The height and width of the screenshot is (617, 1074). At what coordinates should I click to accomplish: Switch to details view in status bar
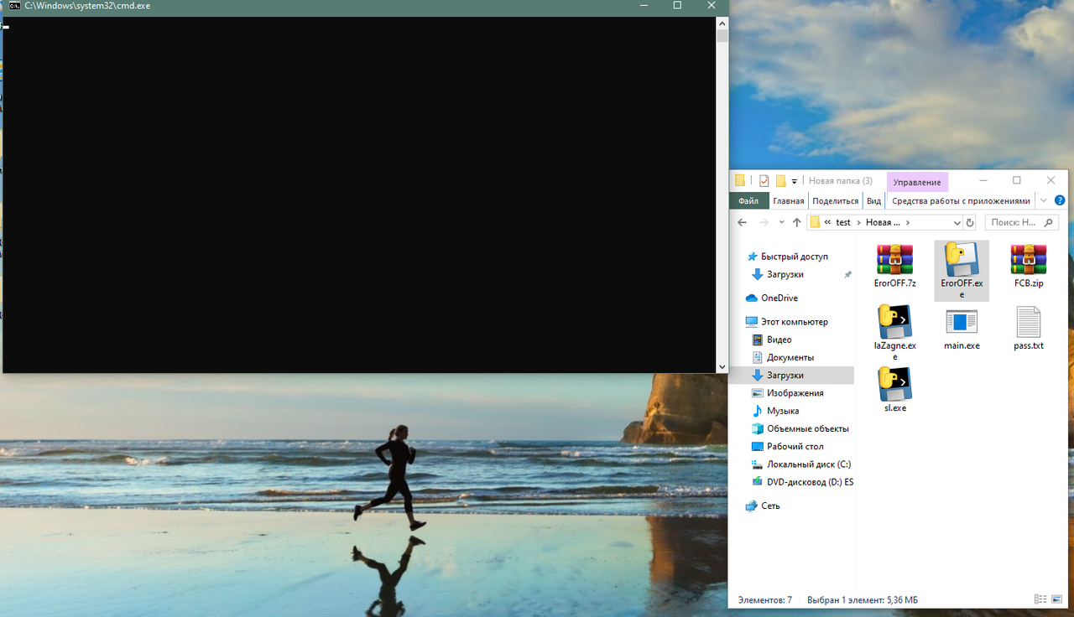pyautogui.click(x=1040, y=599)
